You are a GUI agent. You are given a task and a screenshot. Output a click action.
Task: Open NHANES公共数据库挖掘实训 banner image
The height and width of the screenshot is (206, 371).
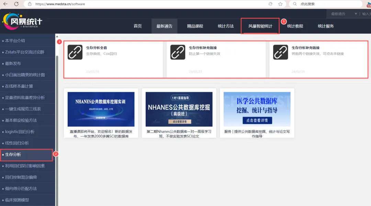point(101,109)
